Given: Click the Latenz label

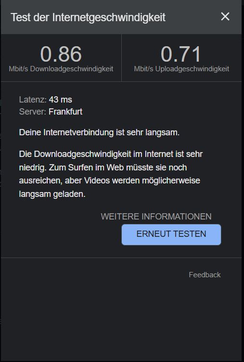Looking at the screenshot, I should 33,100.
